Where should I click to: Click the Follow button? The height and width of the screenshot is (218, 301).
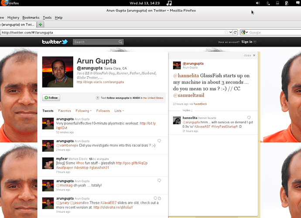point(51,98)
